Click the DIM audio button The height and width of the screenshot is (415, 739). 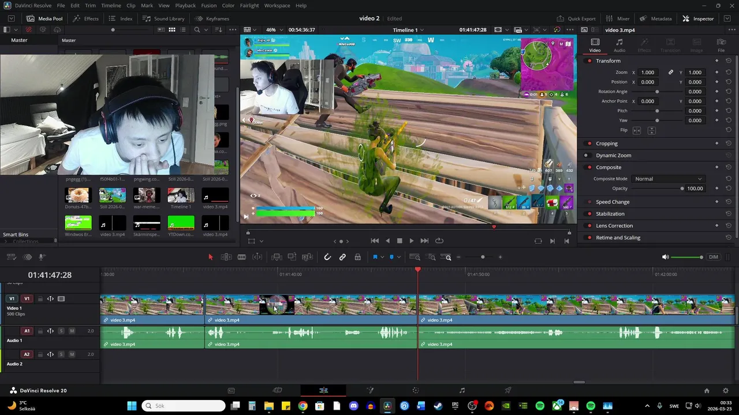point(714,257)
